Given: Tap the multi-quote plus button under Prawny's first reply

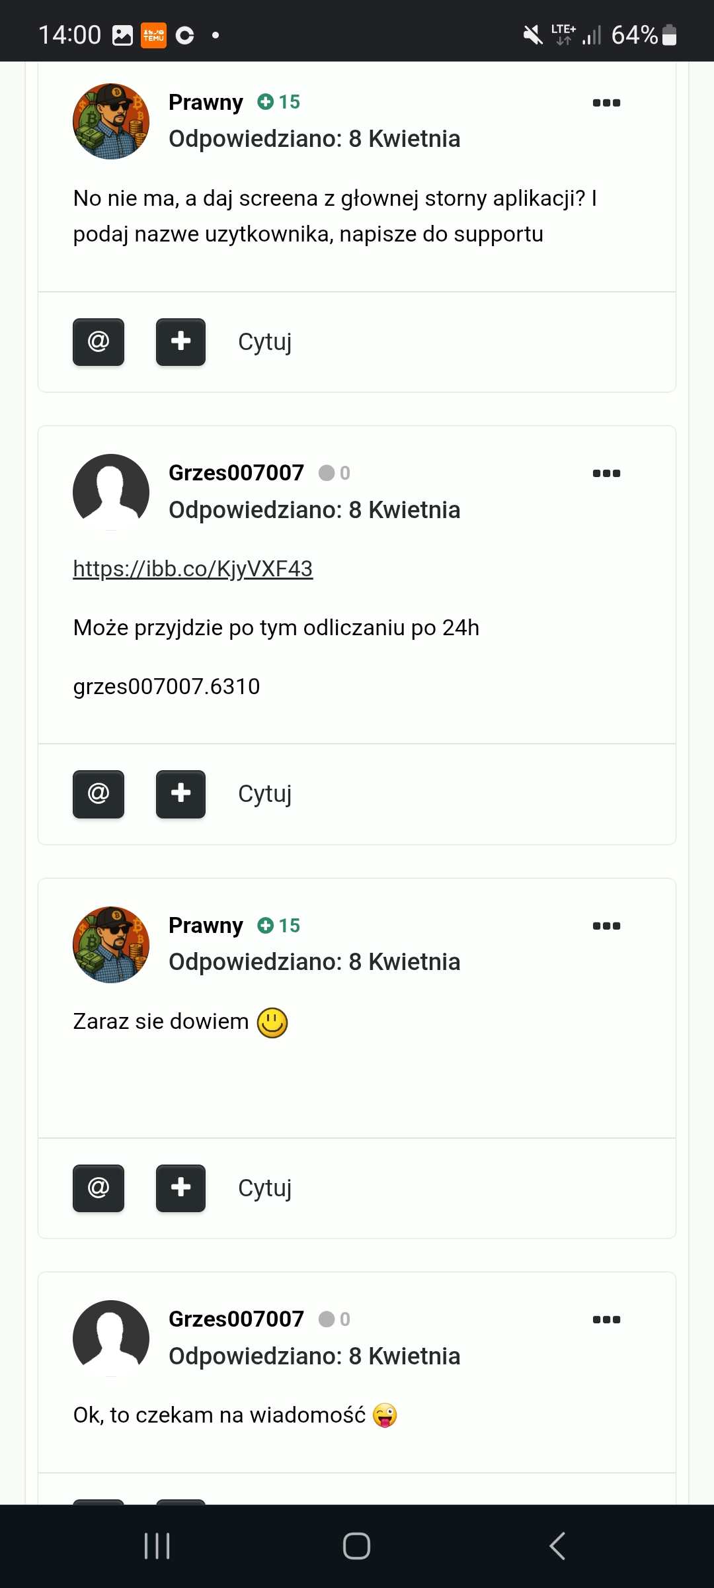Looking at the screenshot, I should coord(180,342).
